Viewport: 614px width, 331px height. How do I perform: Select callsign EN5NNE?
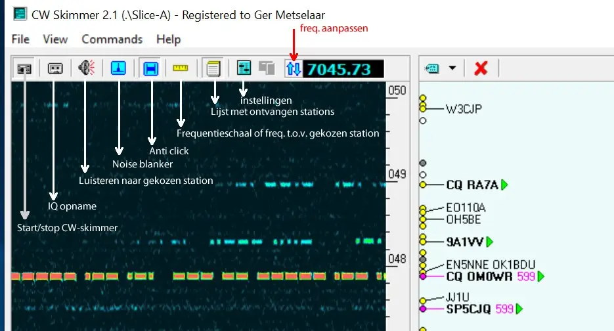(467, 265)
